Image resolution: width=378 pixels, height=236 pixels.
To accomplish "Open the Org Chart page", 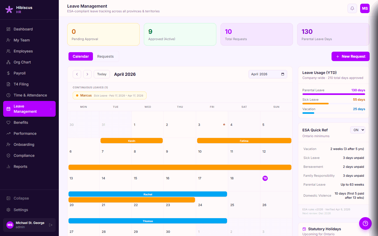I will 29,62.
